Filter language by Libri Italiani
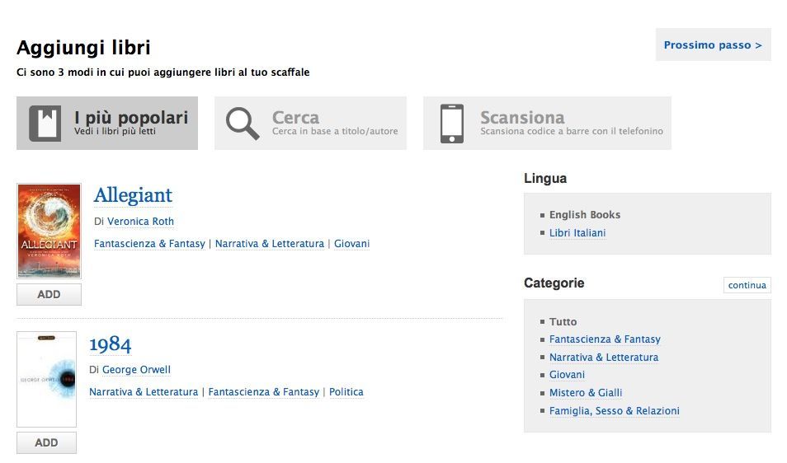 tap(577, 233)
